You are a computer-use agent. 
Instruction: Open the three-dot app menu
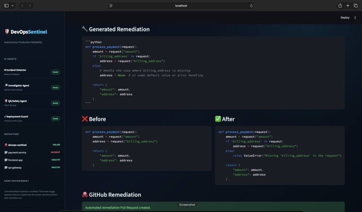point(355,18)
